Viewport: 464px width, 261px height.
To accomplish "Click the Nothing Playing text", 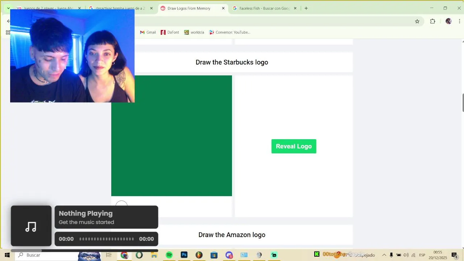I will point(86,214).
